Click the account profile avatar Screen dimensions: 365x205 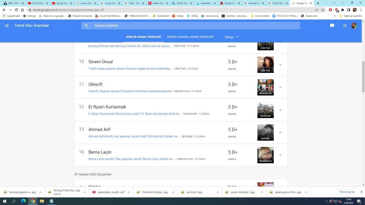pyautogui.click(x=354, y=26)
